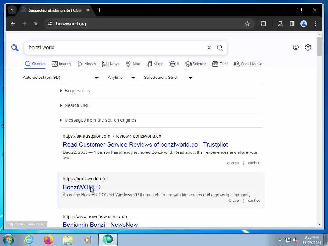Submit search with magnifier button

(220, 48)
